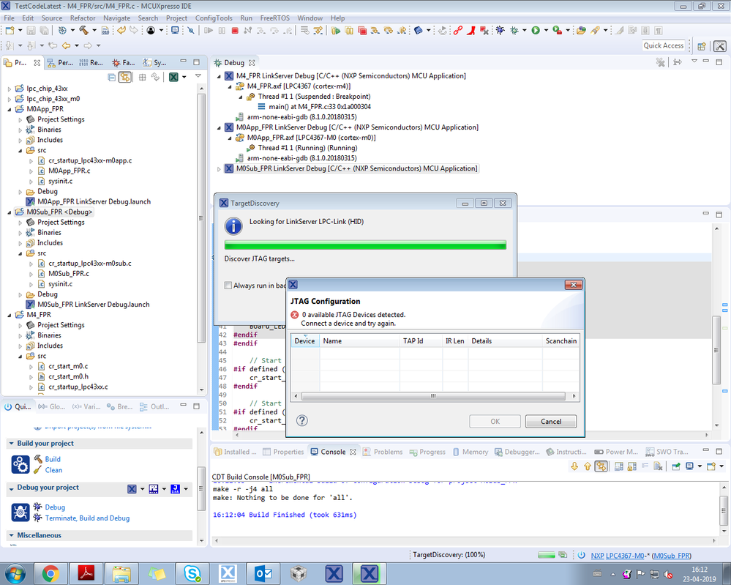Click Remove All Terminated Launches in Debug view
Screen dimensions: 731x585
point(660,62)
